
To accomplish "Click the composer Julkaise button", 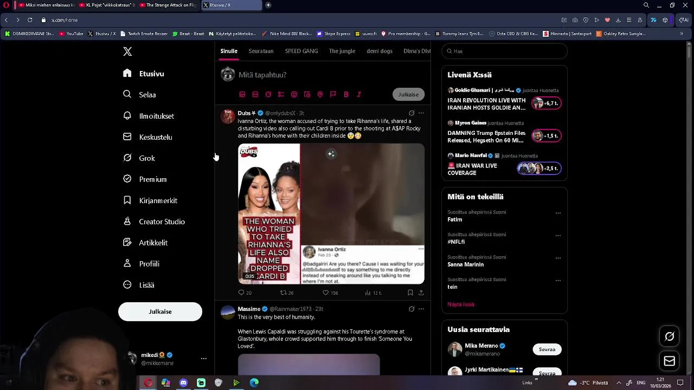I will (x=408, y=94).
